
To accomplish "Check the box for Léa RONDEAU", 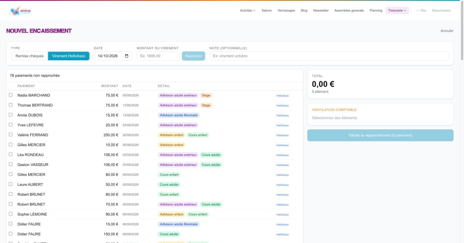I will 11,154.
